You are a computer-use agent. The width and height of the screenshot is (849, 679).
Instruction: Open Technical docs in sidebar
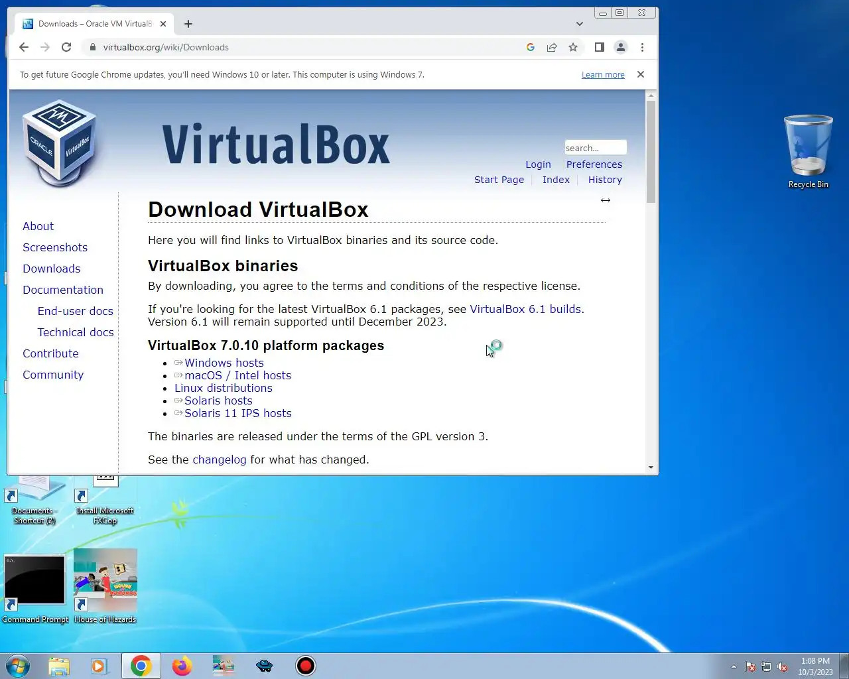point(76,332)
